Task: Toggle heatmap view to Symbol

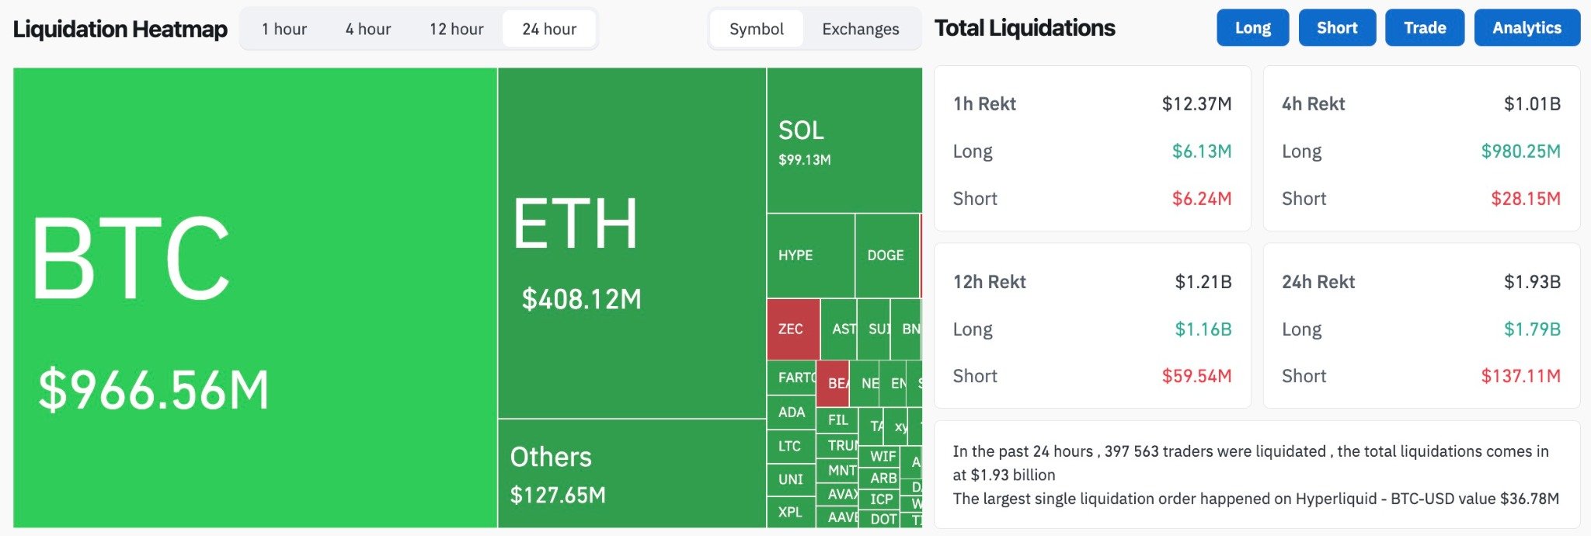Action: pos(756,30)
